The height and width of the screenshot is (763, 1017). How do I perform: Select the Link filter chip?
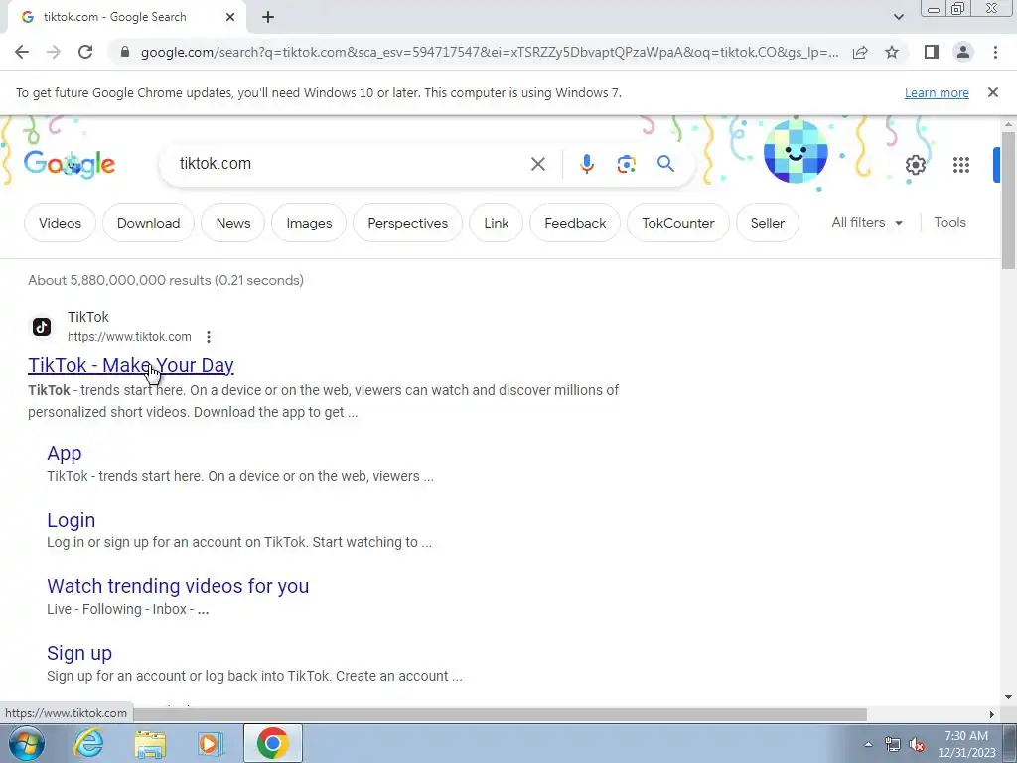click(x=497, y=223)
